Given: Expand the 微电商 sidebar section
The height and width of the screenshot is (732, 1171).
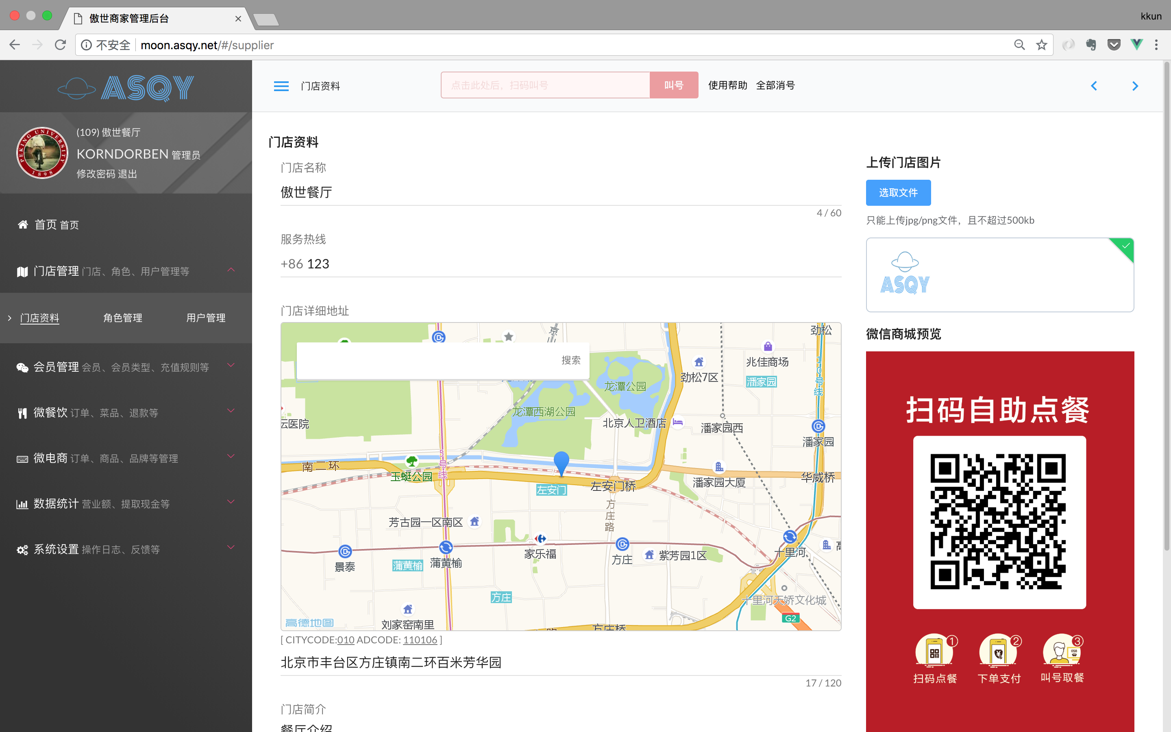Looking at the screenshot, I should pyautogui.click(x=231, y=456).
